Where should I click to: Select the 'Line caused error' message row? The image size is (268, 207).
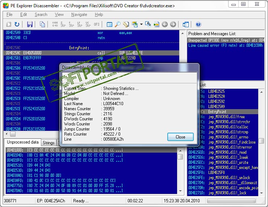(226, 46)
